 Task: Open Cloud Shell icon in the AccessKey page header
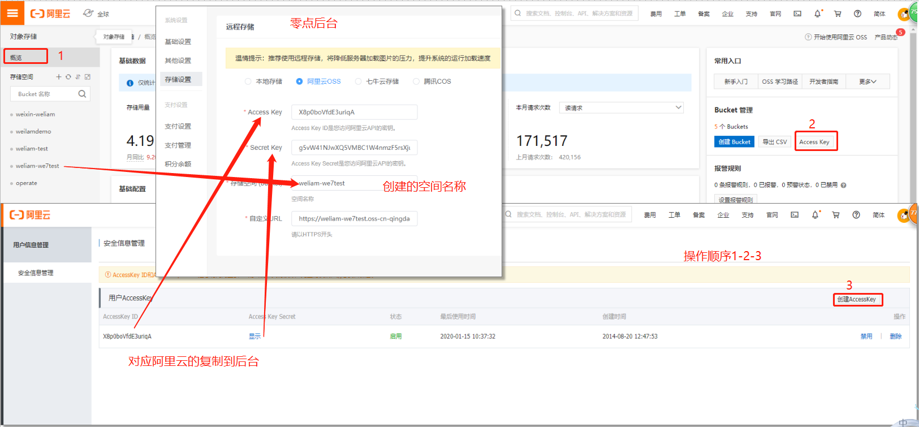pyautogui.click(x=795, y=215)
